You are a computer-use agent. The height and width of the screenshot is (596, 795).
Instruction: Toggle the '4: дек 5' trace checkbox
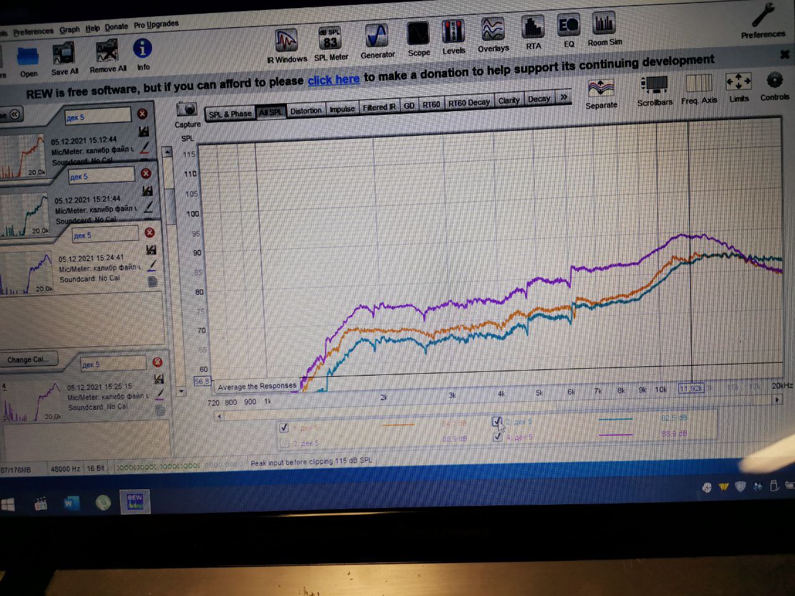pos(497,437)
